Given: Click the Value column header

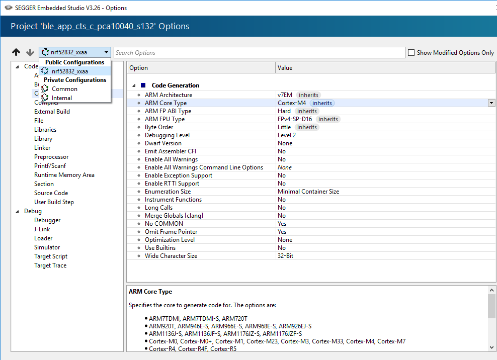Looking at the screenshot, I should coord(385,68).
